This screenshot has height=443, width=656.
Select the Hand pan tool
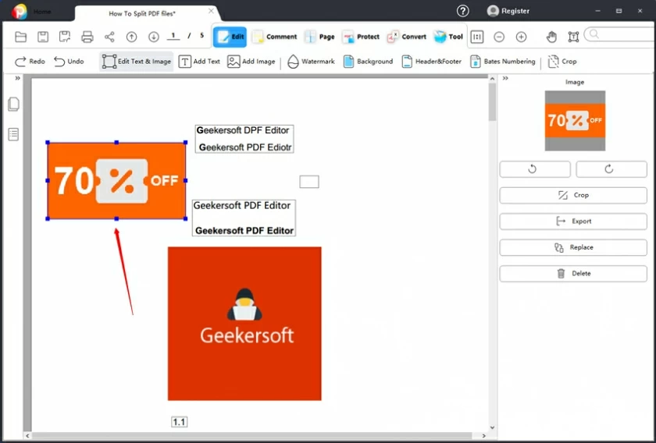pyautogui.click(x=551, y=37)
